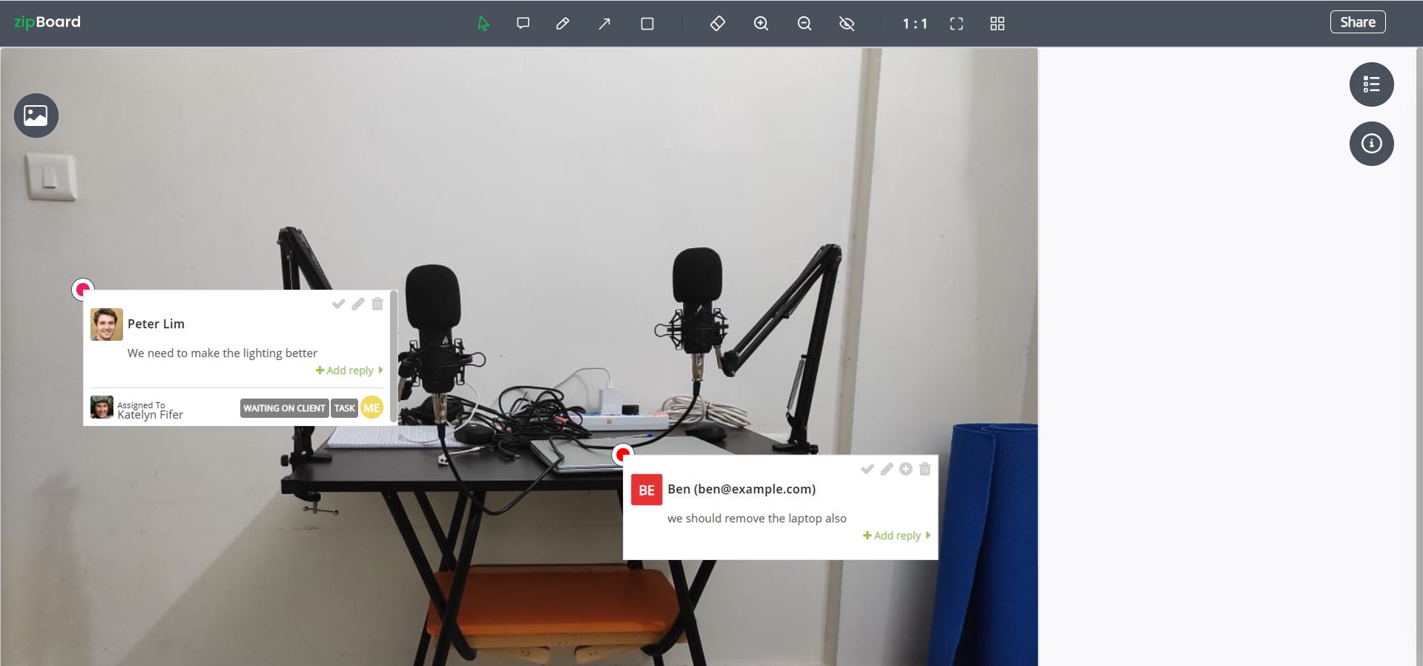The width and height of the screenshot is (1423, 666).
Task: Click the annotation pin for laptop comment
Action: point(623,453)
